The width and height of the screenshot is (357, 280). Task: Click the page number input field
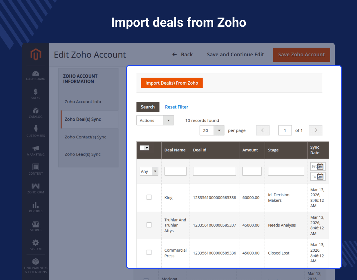(285, 130)
